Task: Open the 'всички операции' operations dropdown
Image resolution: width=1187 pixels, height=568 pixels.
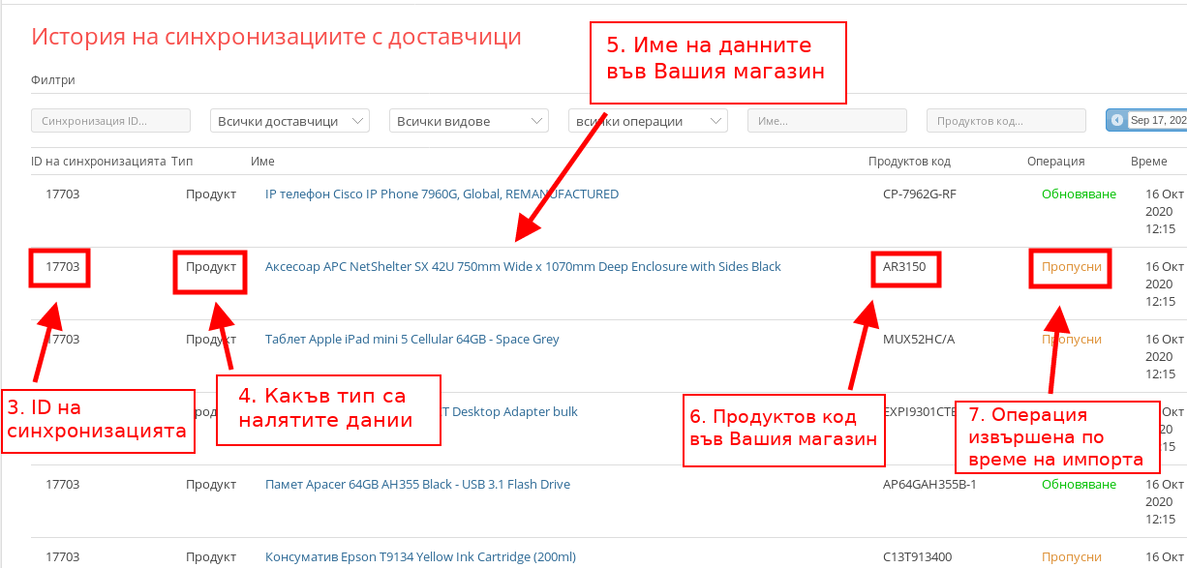Action: [648, 121]
